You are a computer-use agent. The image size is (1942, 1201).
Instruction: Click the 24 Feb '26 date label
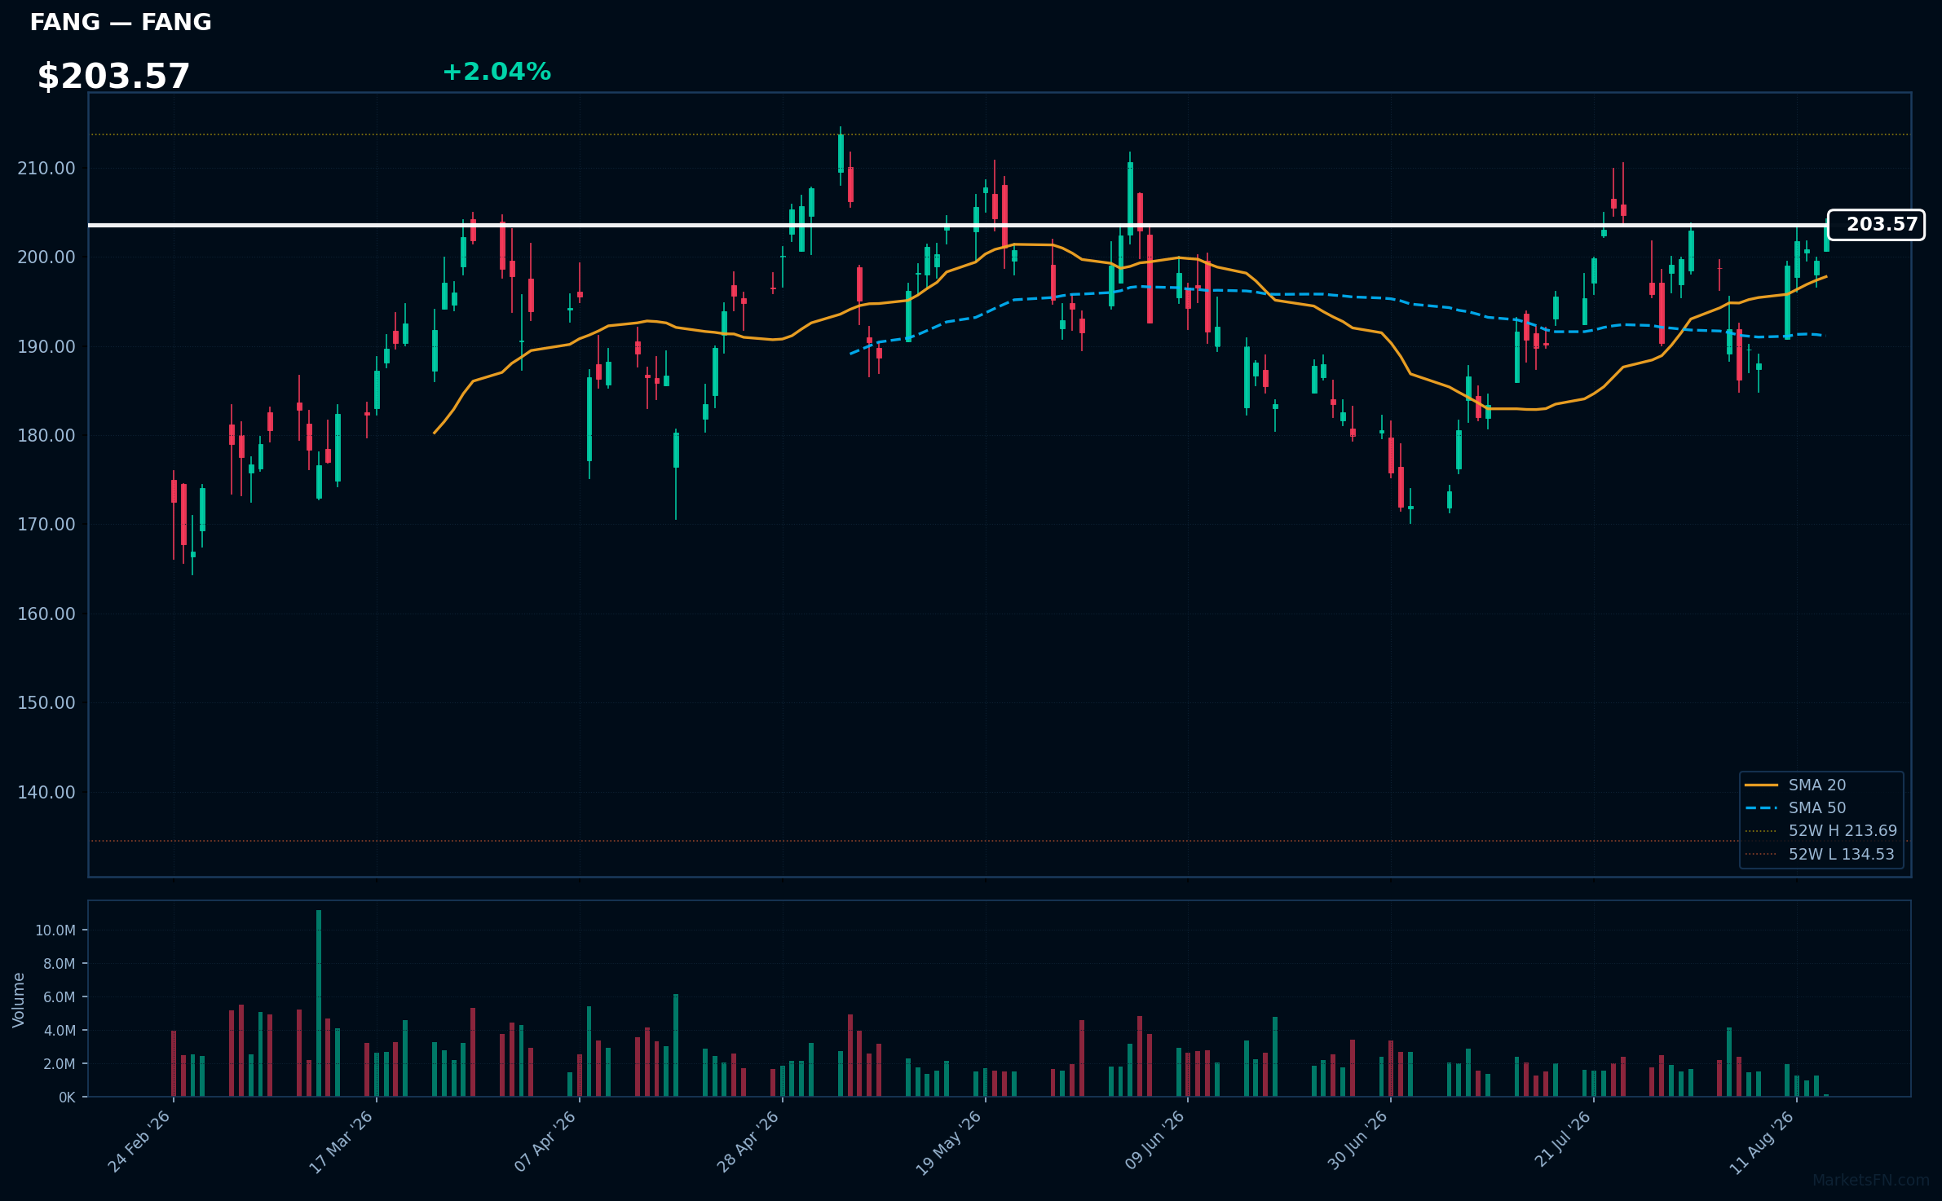tap(139, 1142)
